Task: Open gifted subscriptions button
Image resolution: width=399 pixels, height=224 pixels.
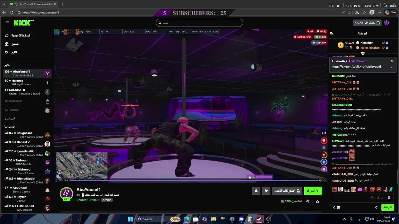Action: [x=286, y=191]
